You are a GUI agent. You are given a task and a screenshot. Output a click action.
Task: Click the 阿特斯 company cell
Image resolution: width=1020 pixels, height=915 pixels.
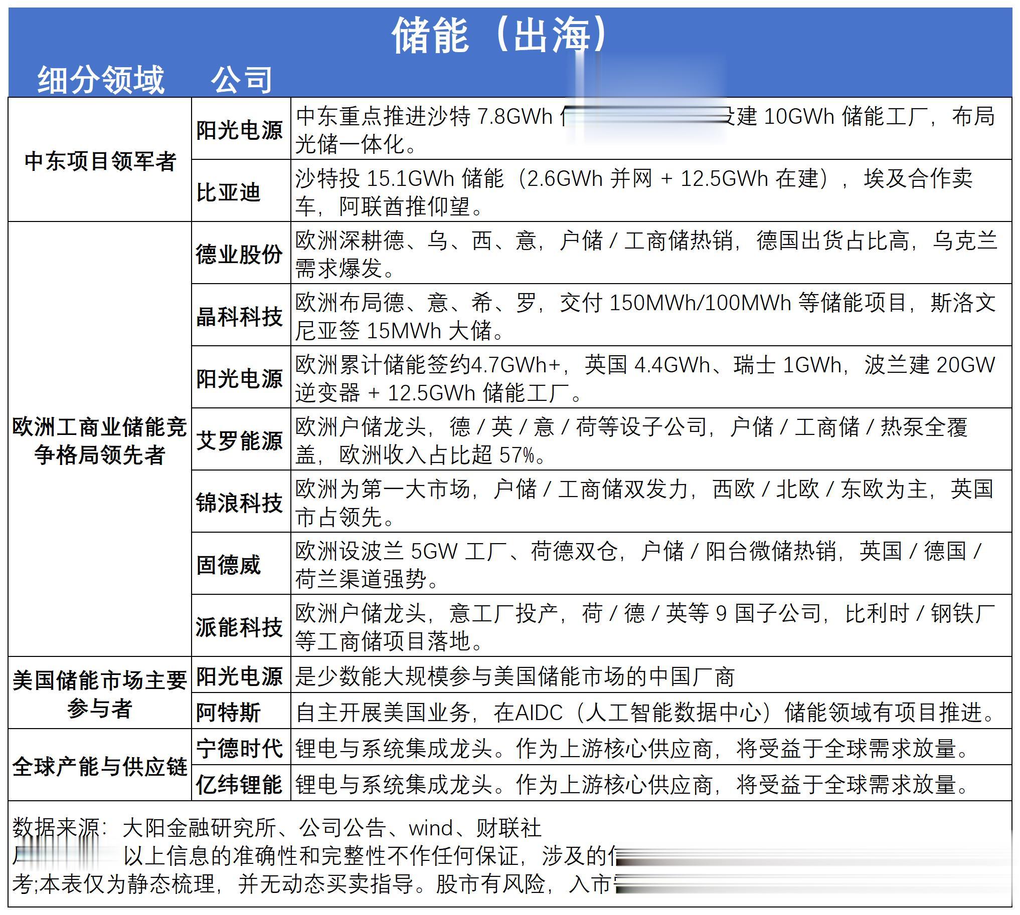(x=228, y=712)
